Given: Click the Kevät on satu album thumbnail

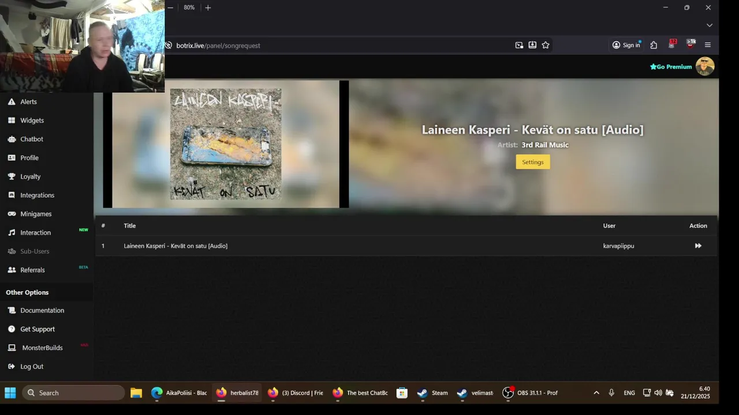Looking at the screenshot, I should click(x=226, y=144).
